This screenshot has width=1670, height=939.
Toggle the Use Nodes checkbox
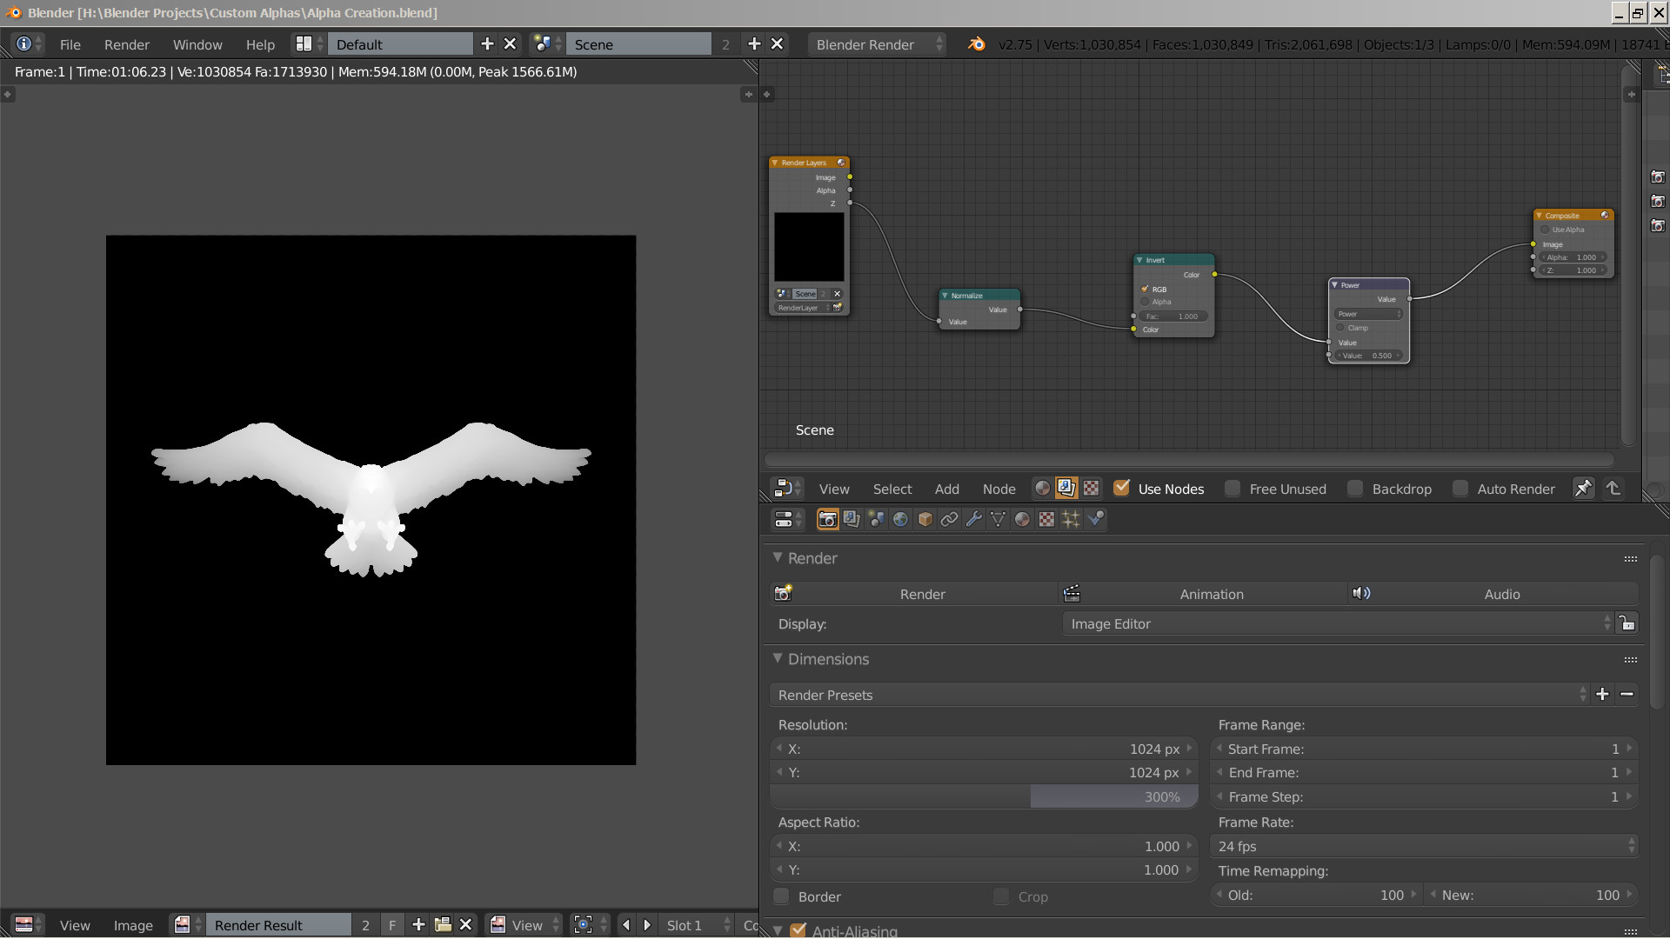click(x=1122, y=489)
